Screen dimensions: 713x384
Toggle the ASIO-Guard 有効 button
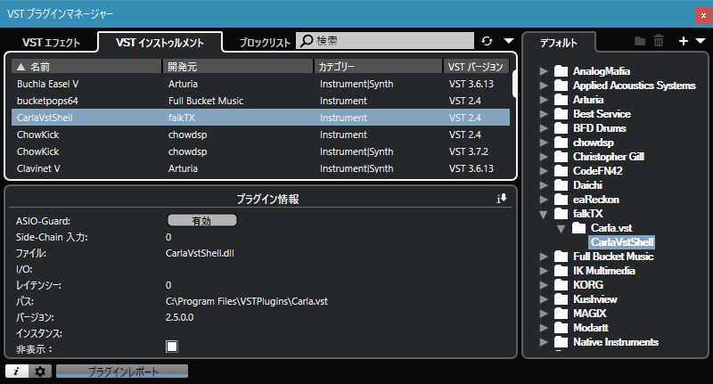click(202, 221)
